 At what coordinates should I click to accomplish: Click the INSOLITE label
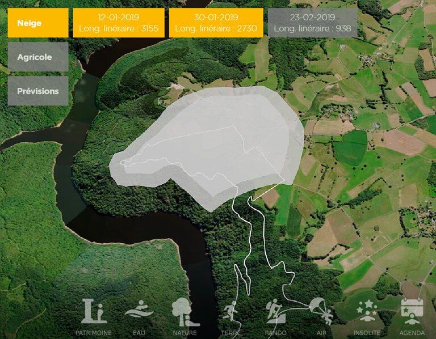(x=367, y=333)
